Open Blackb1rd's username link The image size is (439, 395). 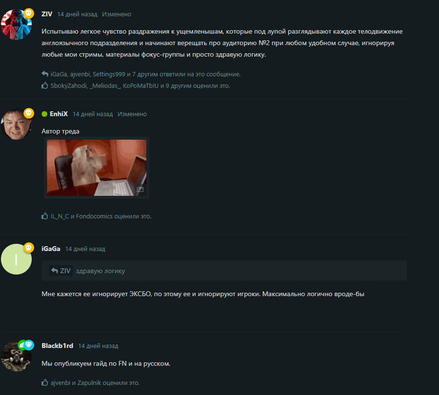click(57, 346)
